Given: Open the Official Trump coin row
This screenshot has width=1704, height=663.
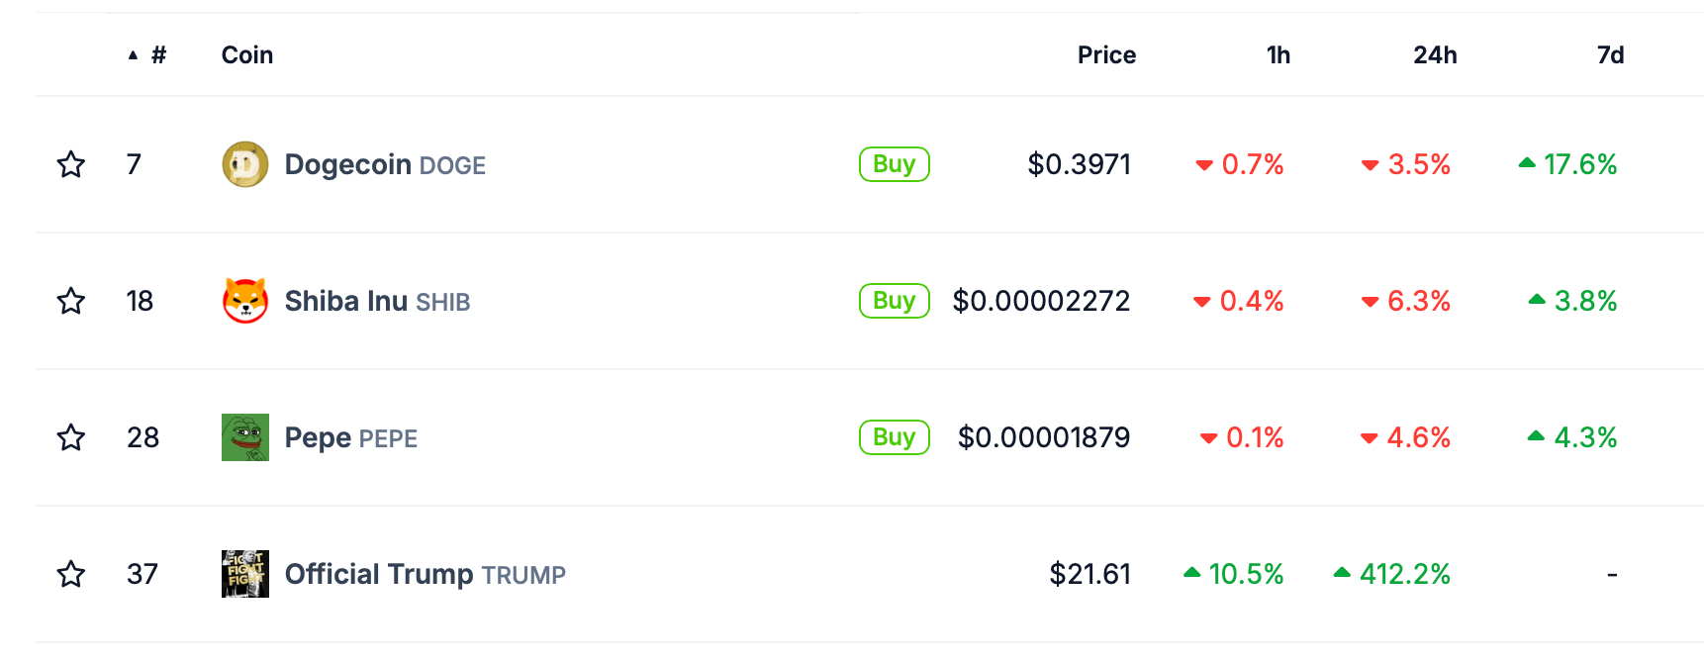Looking at the screenshot, I should click(x=426, y=574).
